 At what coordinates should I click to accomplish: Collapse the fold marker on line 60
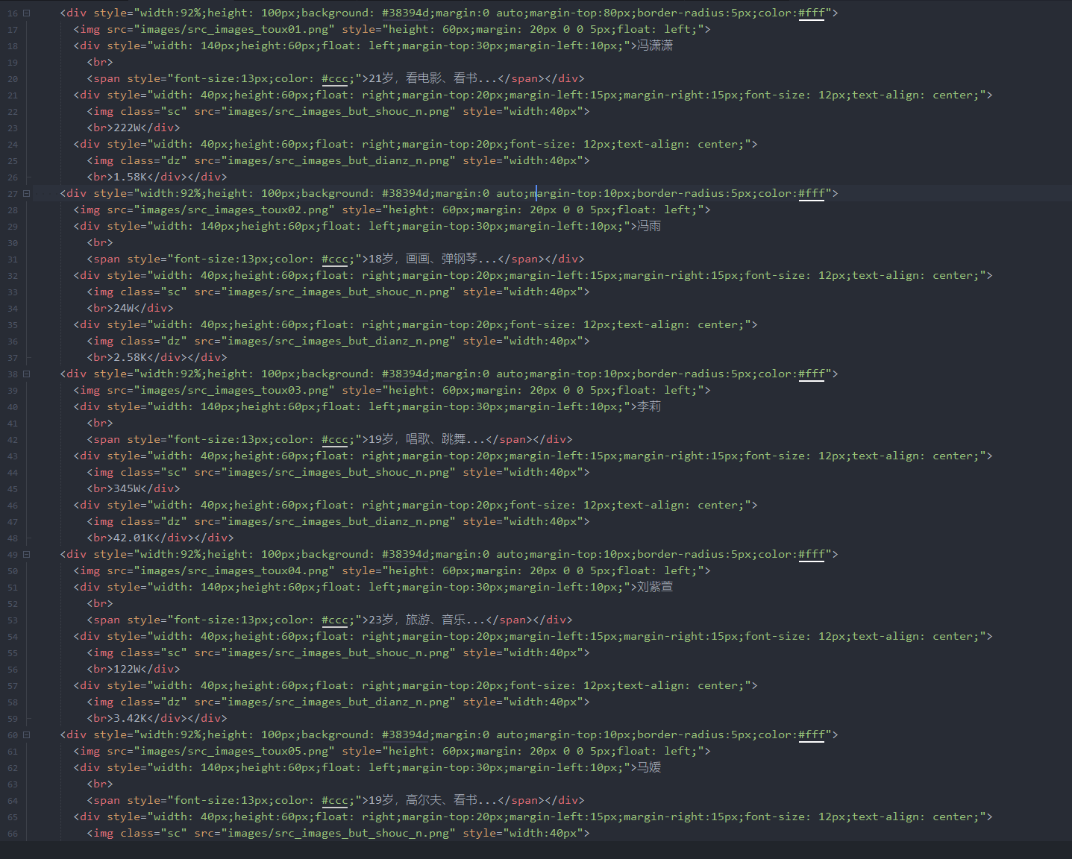[x=27, y=734]
